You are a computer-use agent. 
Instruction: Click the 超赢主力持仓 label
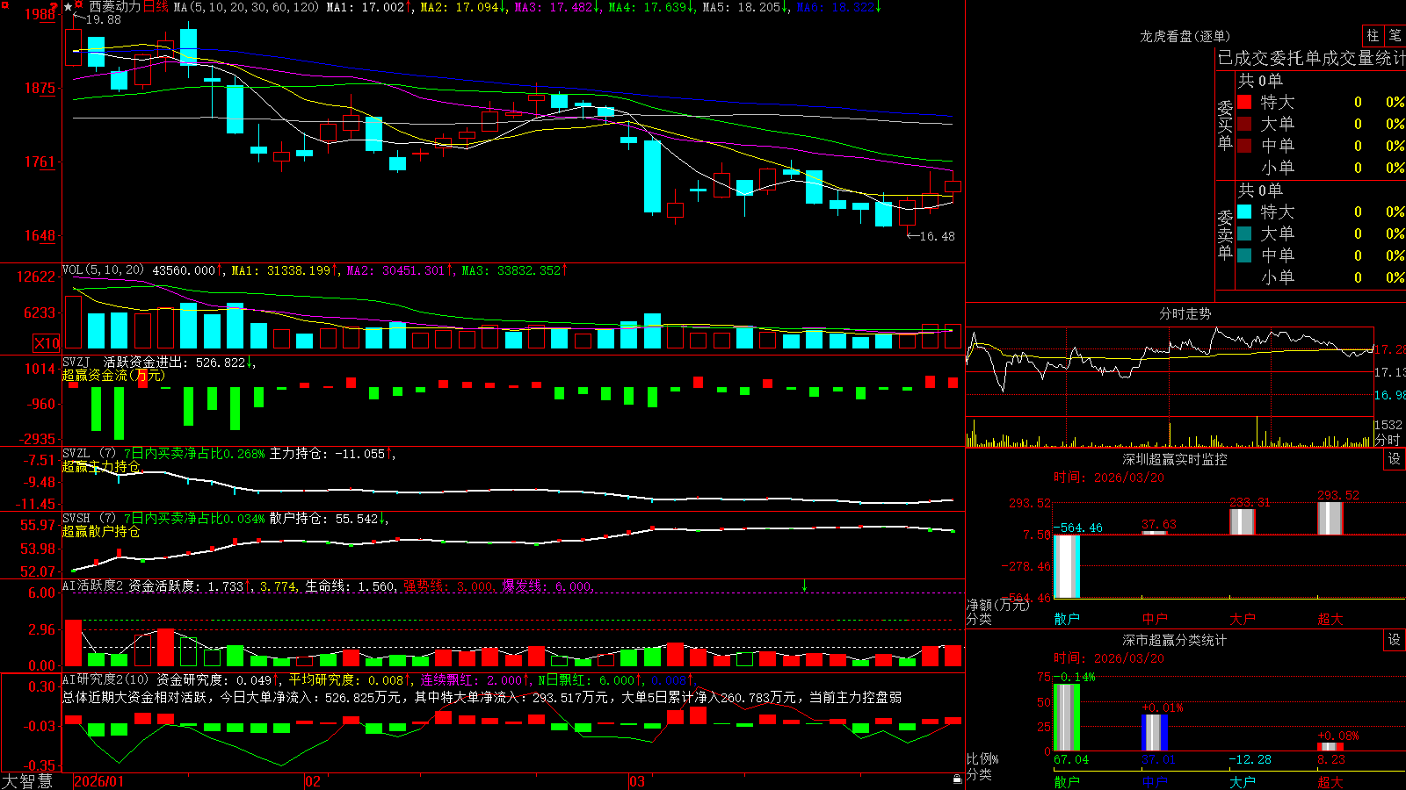click(101, 466)
